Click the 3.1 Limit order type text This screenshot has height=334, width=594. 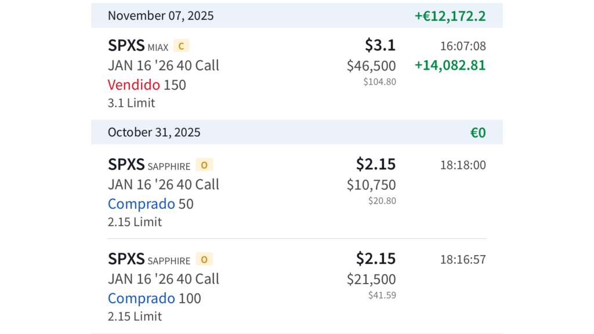(131, 103)
